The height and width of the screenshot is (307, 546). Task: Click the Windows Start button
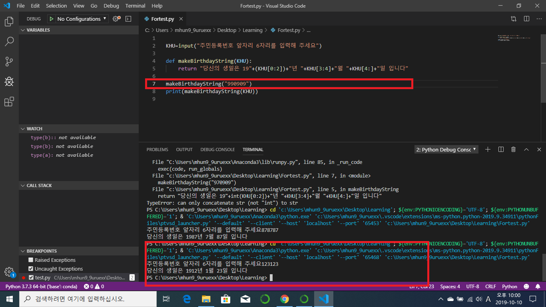[9, 299]
